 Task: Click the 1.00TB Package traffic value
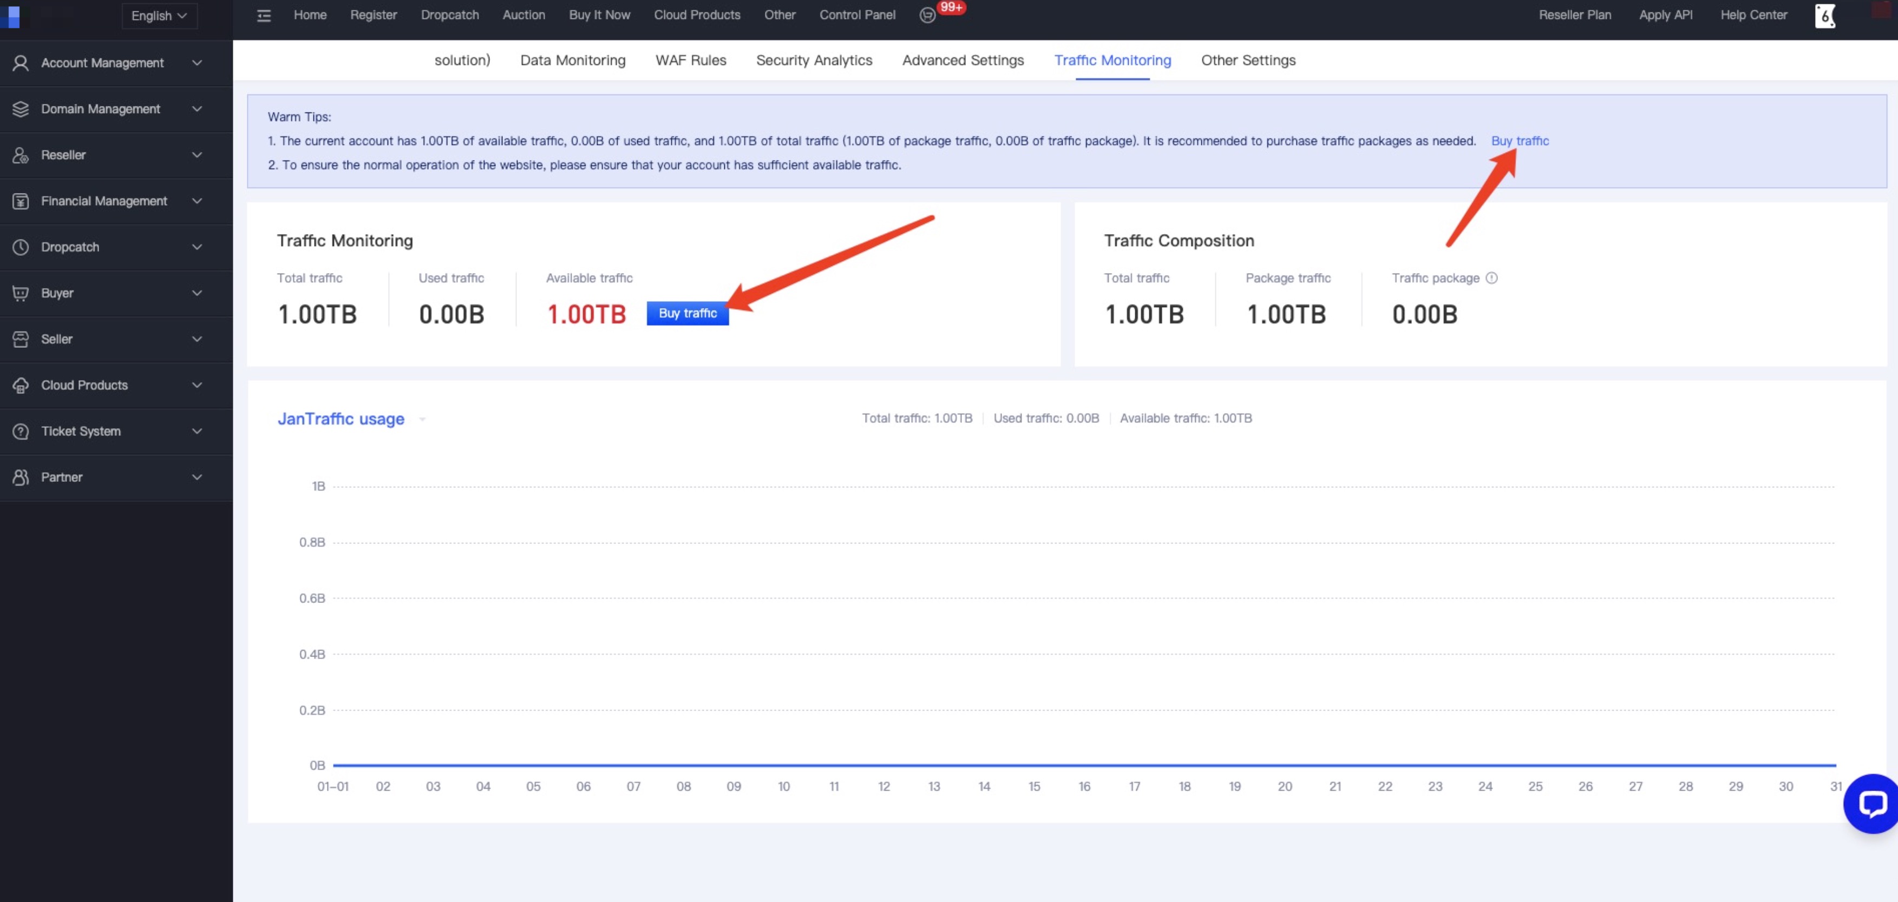(1286, 315)
